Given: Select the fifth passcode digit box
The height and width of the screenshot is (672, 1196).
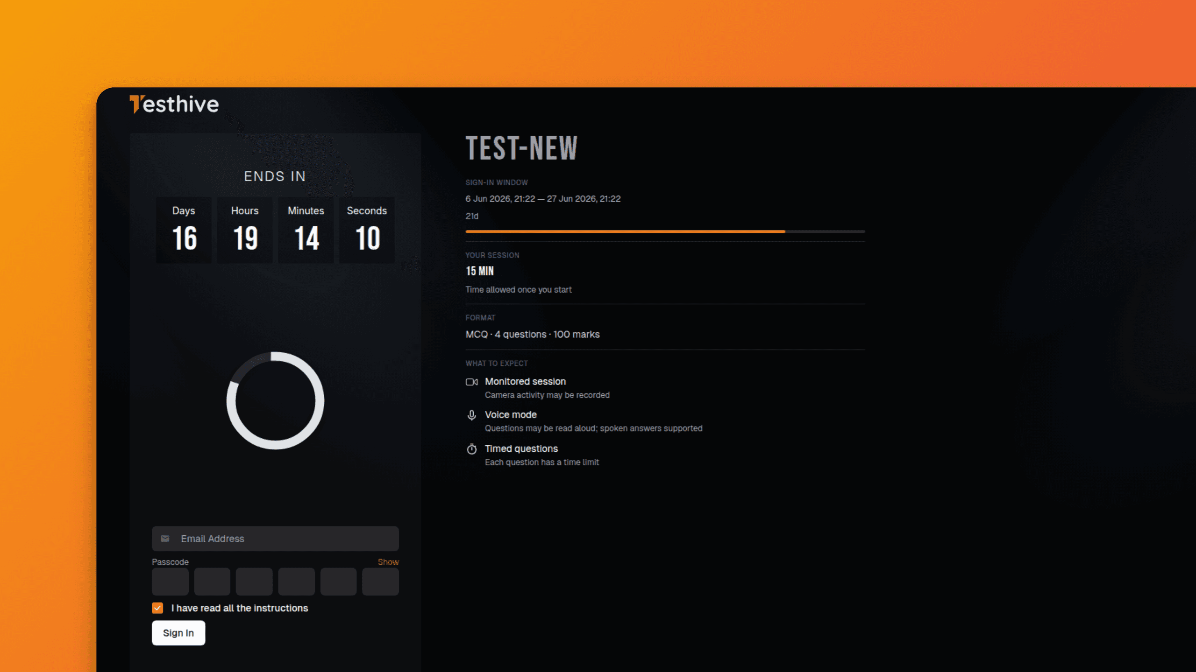Looking at the screenshot, I should tap(338, 581).
